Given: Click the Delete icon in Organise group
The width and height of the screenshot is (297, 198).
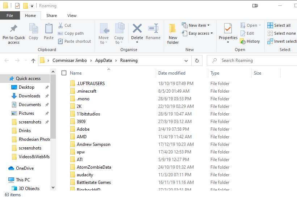Looking at the screenshot, I should [x=137, y=28].
